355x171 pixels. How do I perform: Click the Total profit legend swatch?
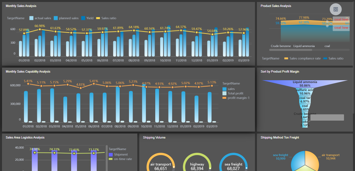click(x=224, y=93)
